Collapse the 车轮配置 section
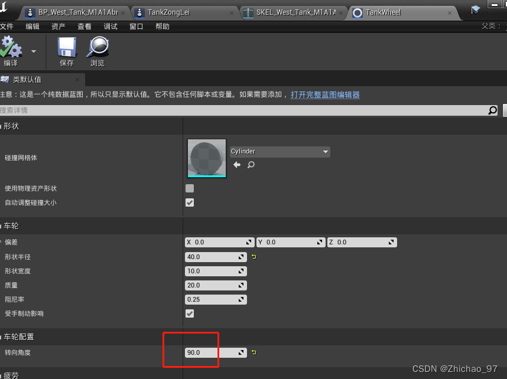Image resolution: width=507 pixels, height=379 pixels. click(x=1, y=337)
